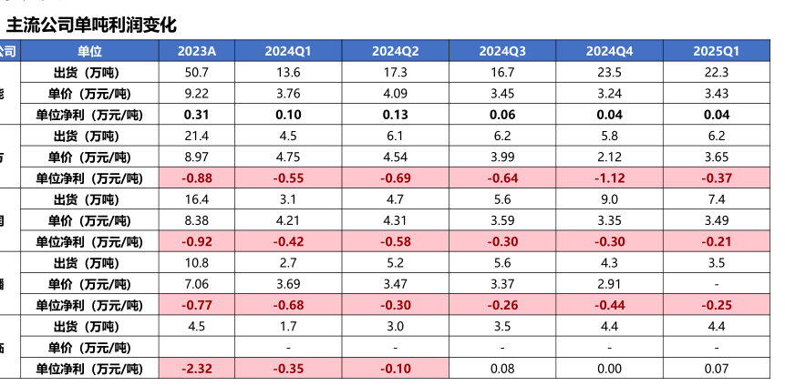
Task: Select the cell showing 50.7
Action: [x=197, y=72]
